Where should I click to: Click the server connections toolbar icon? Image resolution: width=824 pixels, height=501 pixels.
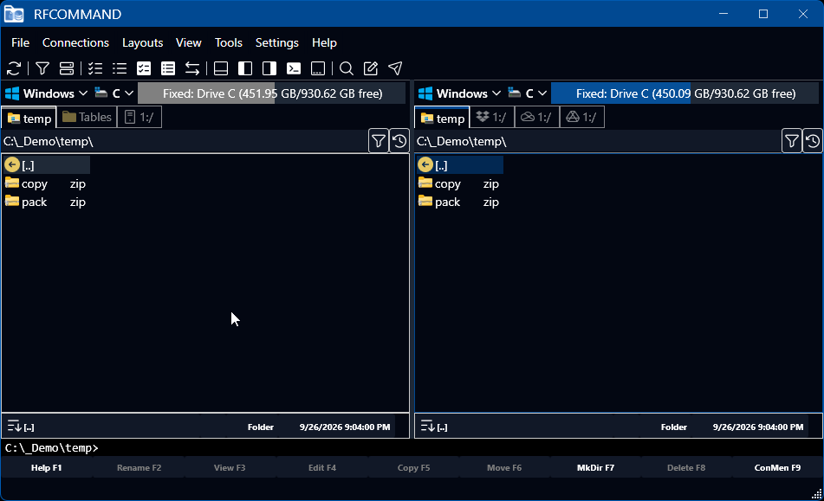[x=67, y=68]
